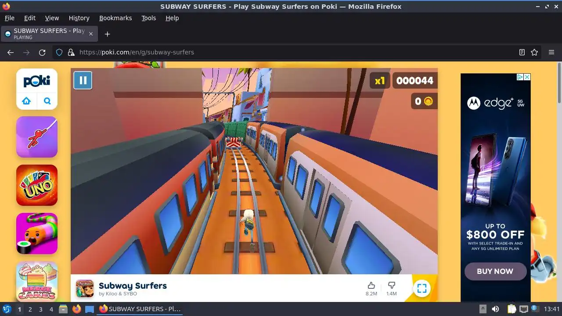Launch Firefox from taskbar launcher

[76, 309]
